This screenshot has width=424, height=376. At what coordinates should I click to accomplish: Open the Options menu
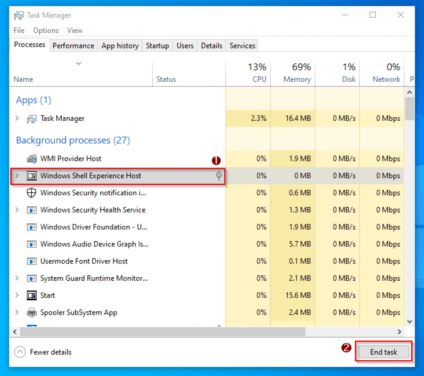pyautogui.click(x=46, y=31)
